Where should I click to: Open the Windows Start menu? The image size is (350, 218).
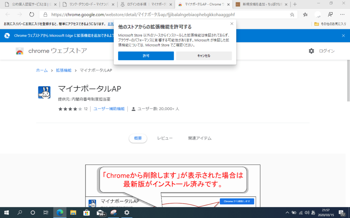pos(6,213)
